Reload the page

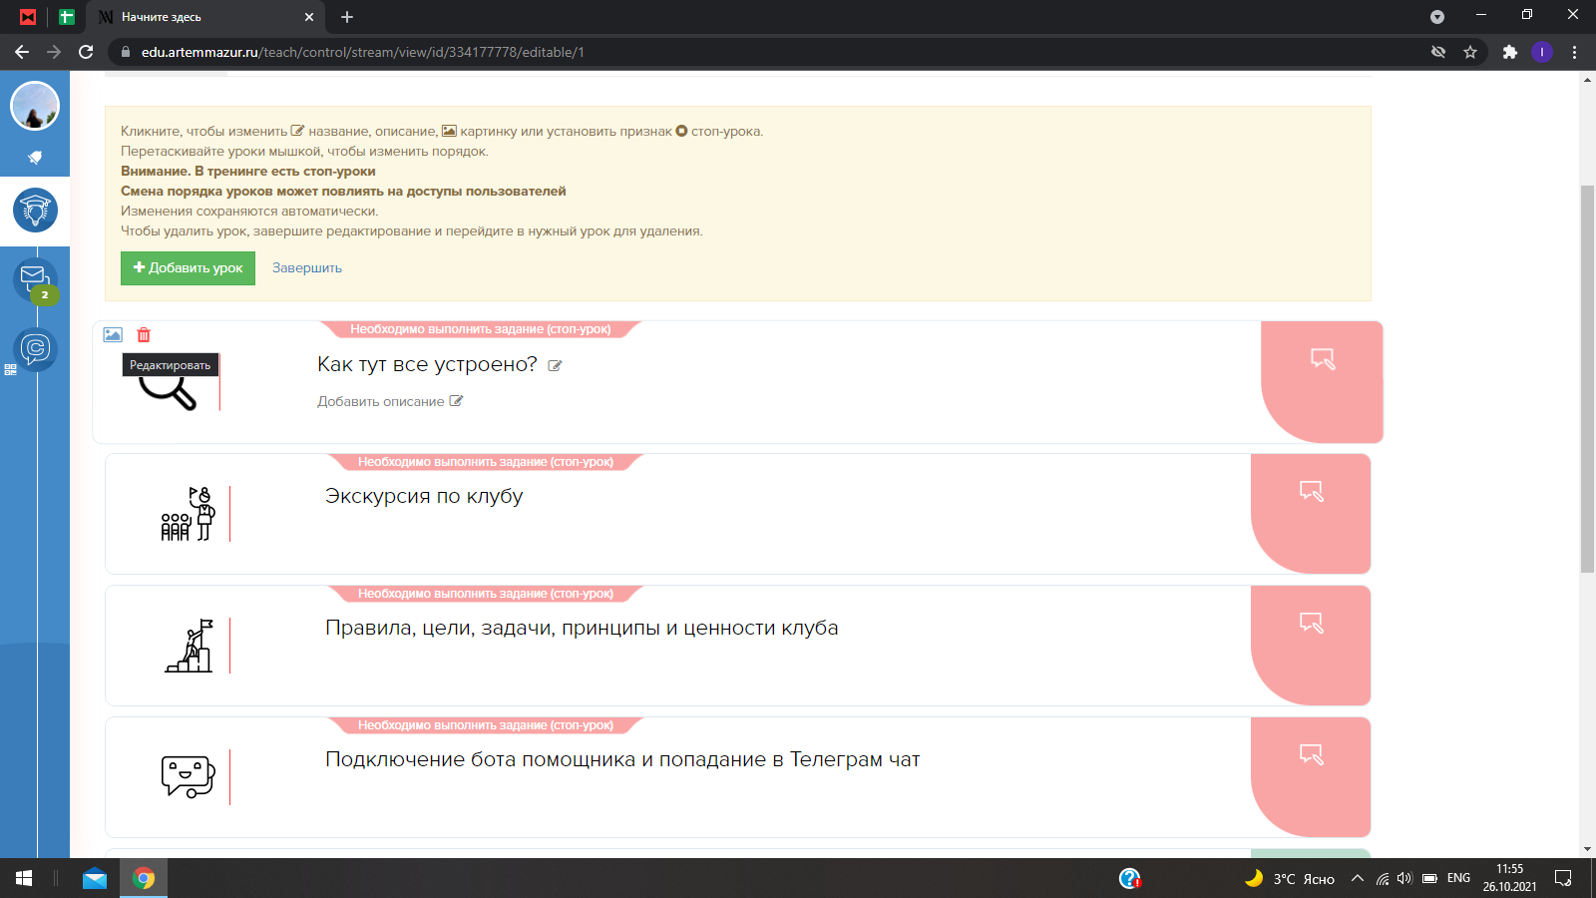point(86,52)
